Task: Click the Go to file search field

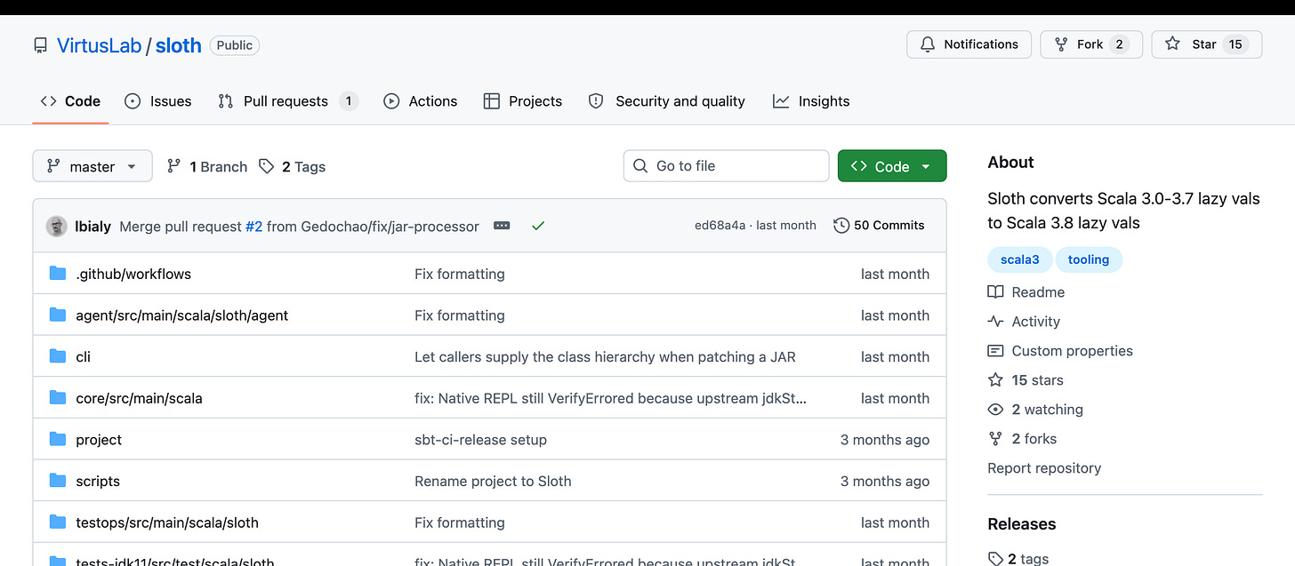Action: (x=727, y=166)
